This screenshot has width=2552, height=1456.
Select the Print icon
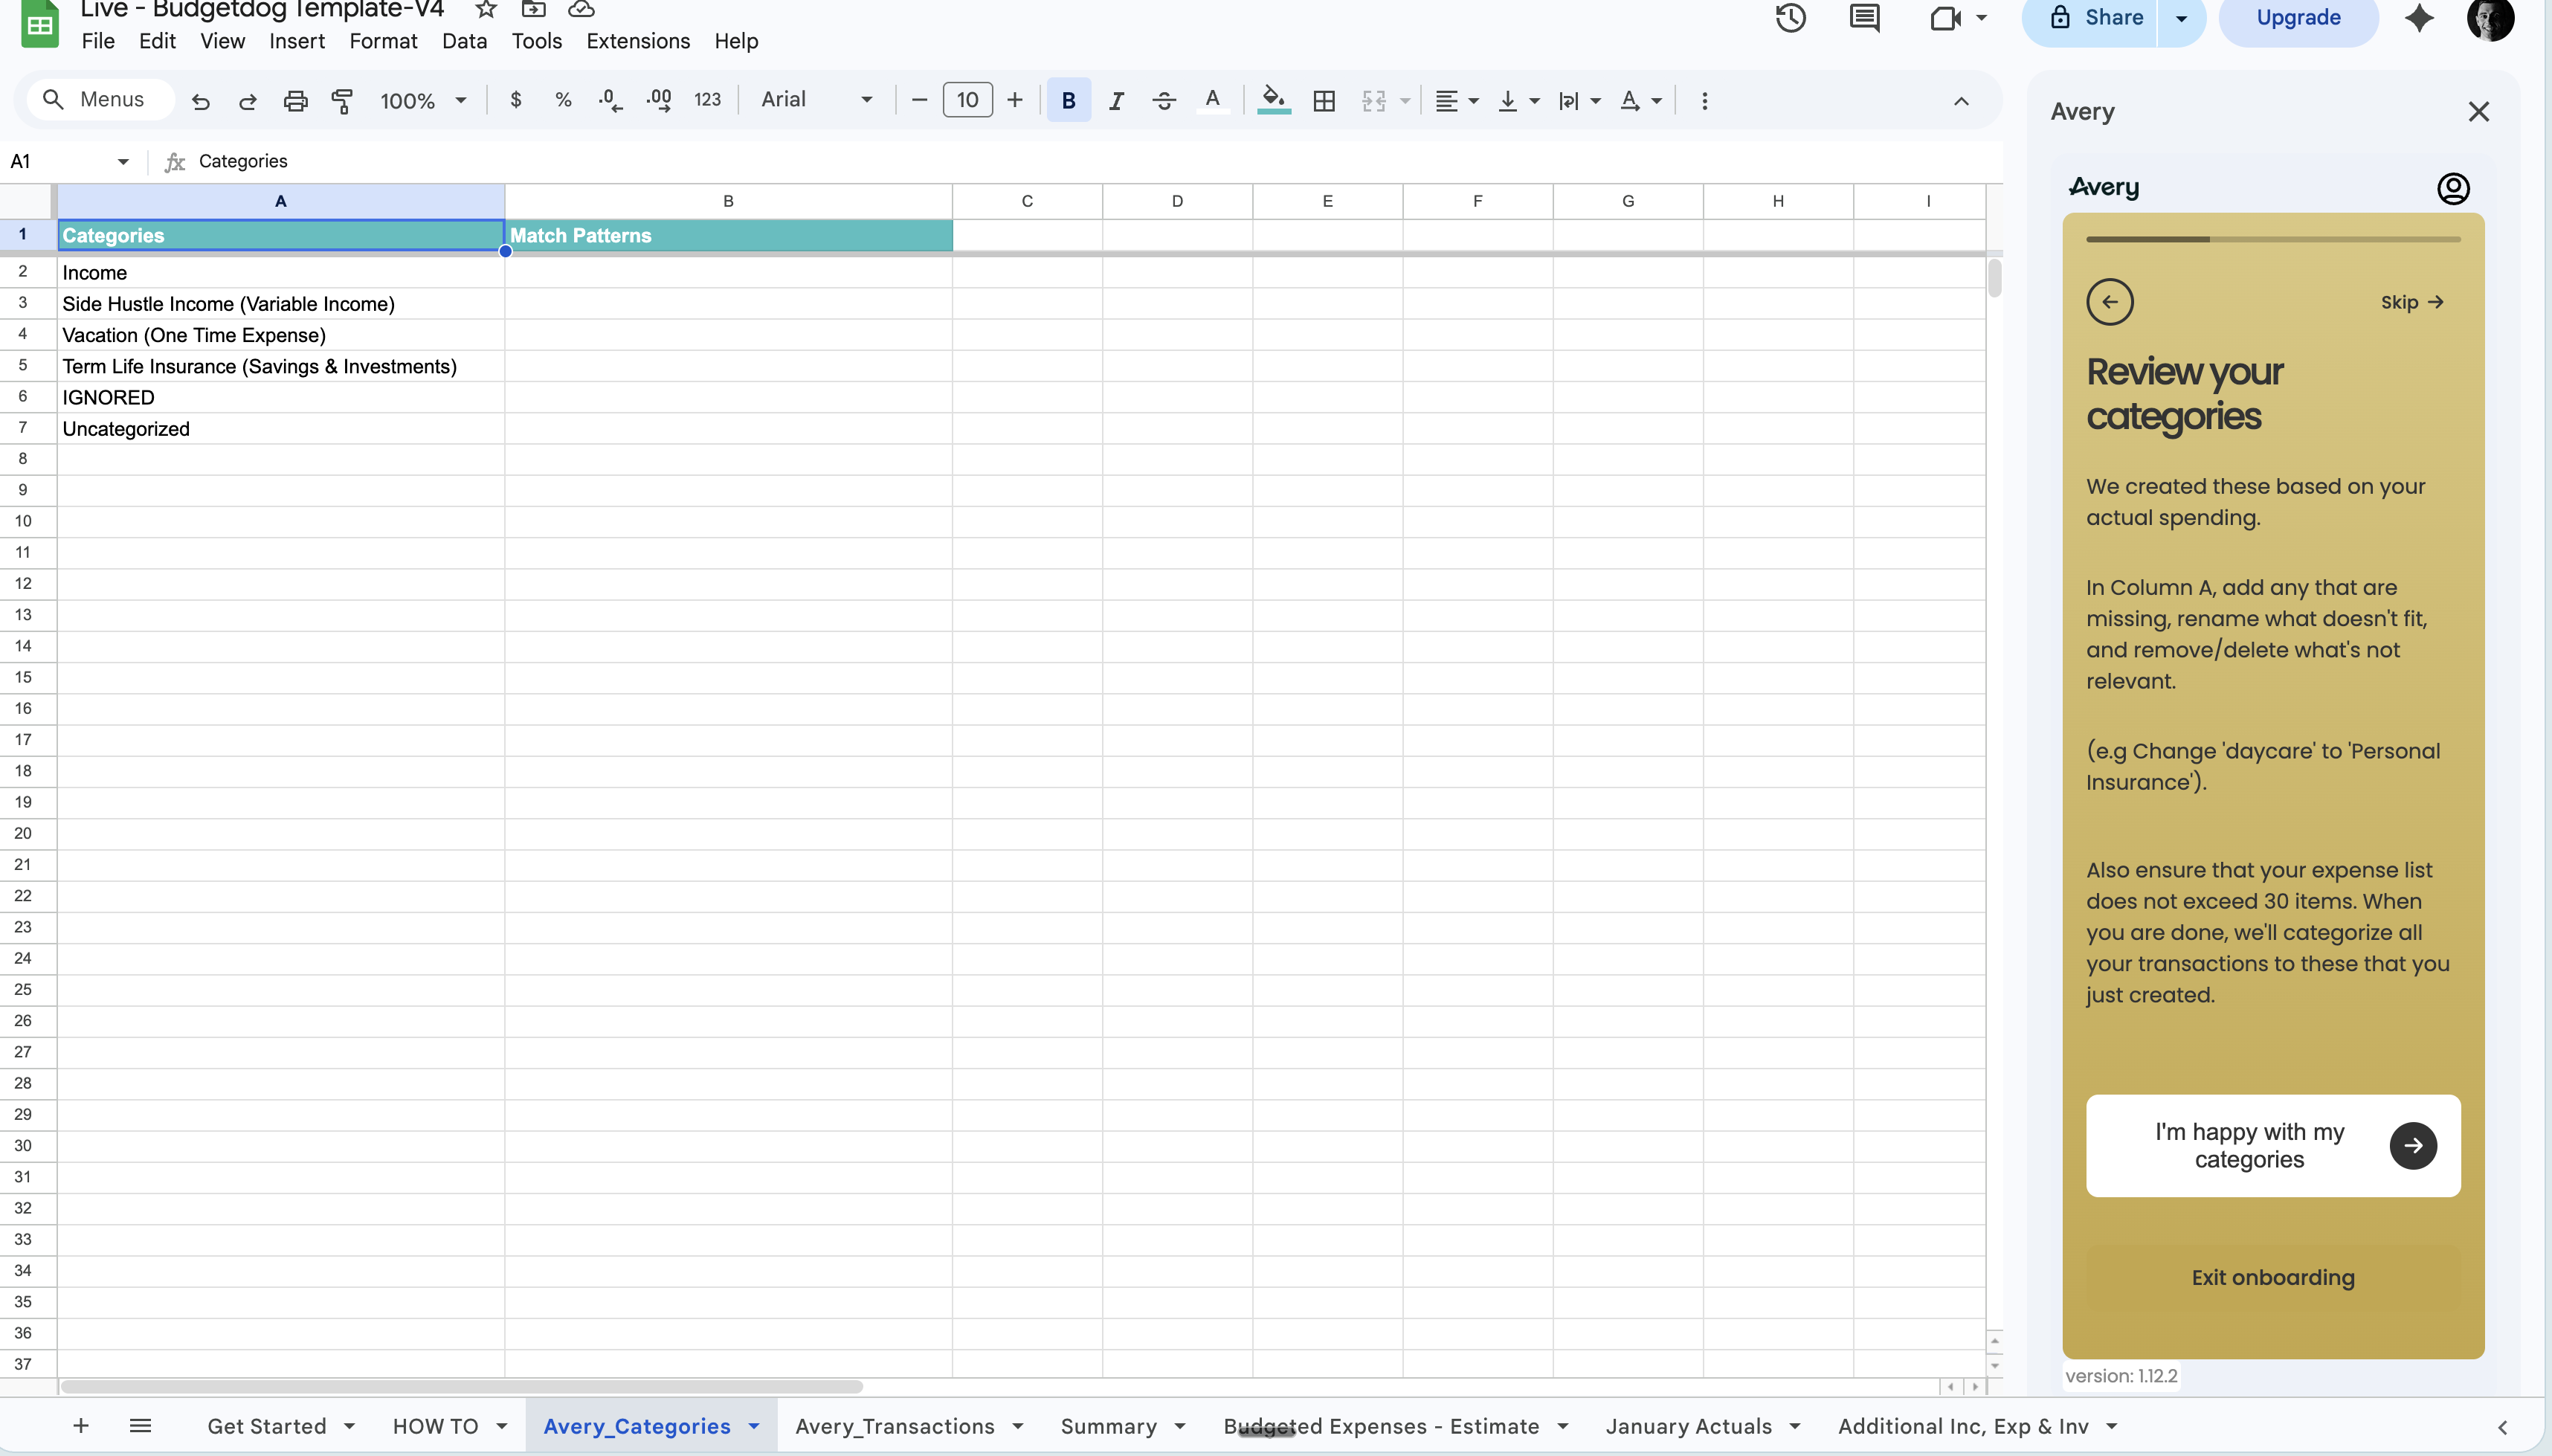[x=295, y=100]
